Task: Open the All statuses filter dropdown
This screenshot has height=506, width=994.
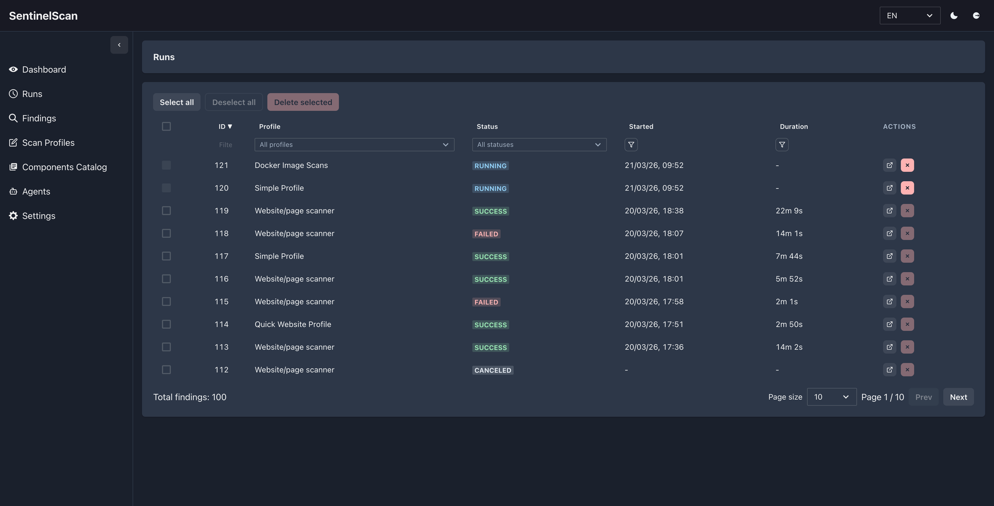Action: click(x=539, y=145)
